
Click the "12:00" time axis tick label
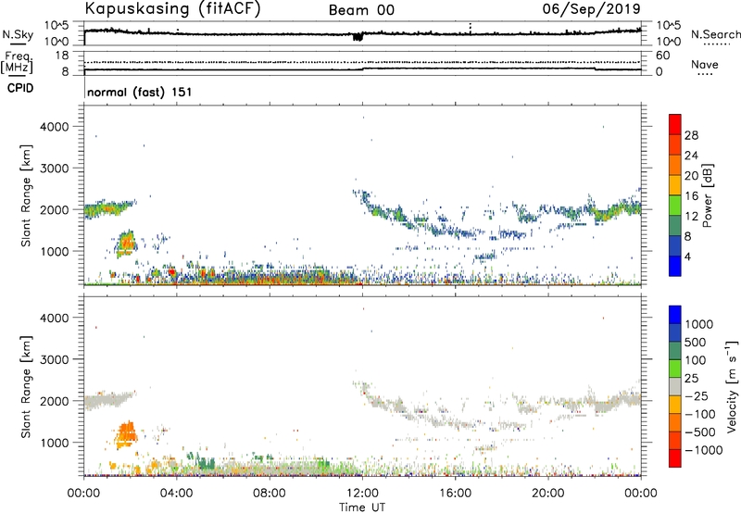(x=362, y=494)
